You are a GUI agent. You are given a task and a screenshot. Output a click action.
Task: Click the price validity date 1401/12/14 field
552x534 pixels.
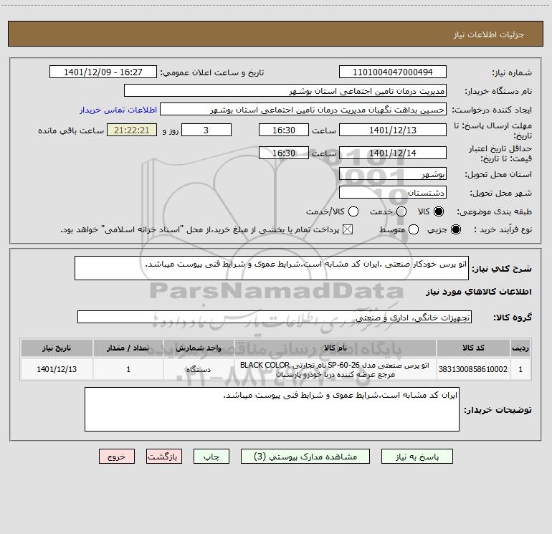(x=393, y=153)
